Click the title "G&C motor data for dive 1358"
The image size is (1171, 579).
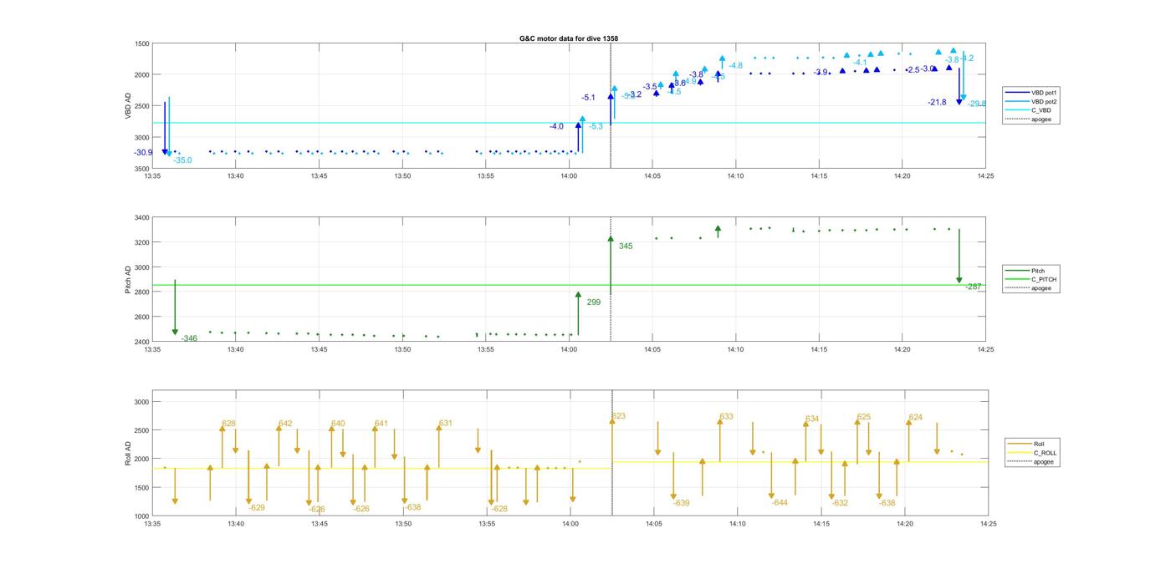tap(569, 38)
